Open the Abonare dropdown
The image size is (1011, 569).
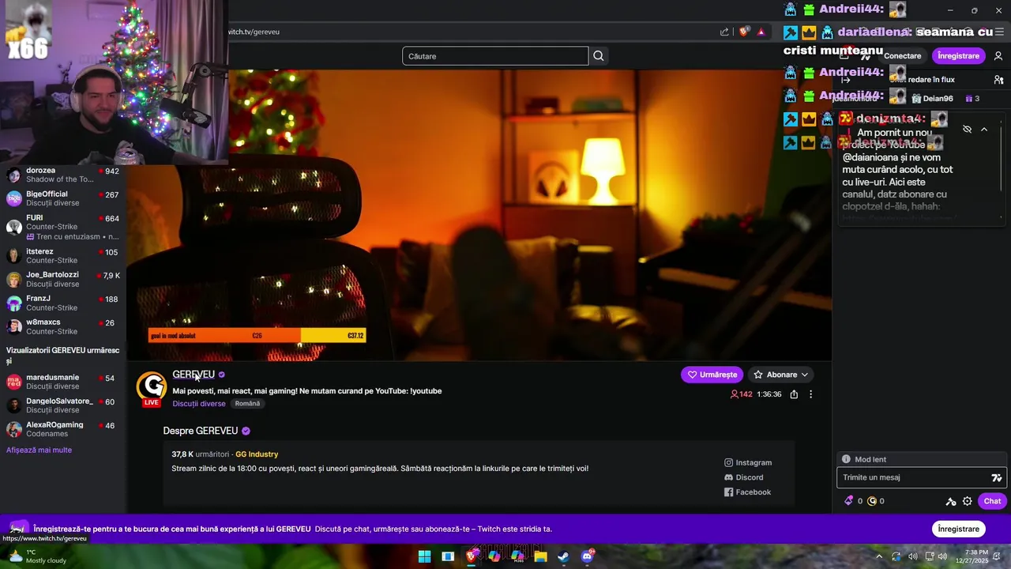click(x=780, y=375)
